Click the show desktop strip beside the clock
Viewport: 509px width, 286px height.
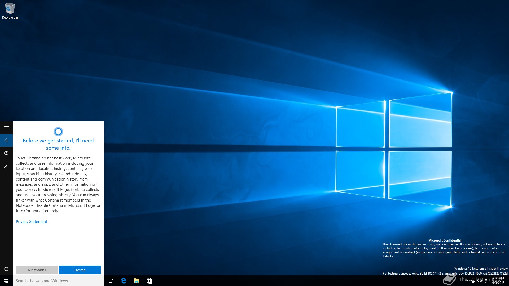[x=508, y=281]
